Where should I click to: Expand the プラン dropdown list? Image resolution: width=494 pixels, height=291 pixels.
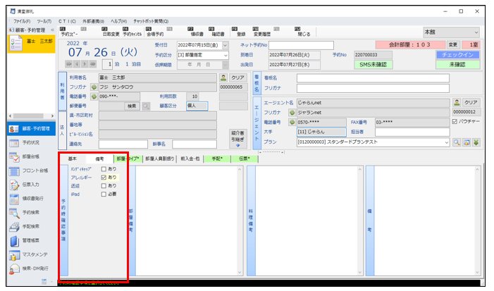446,142
